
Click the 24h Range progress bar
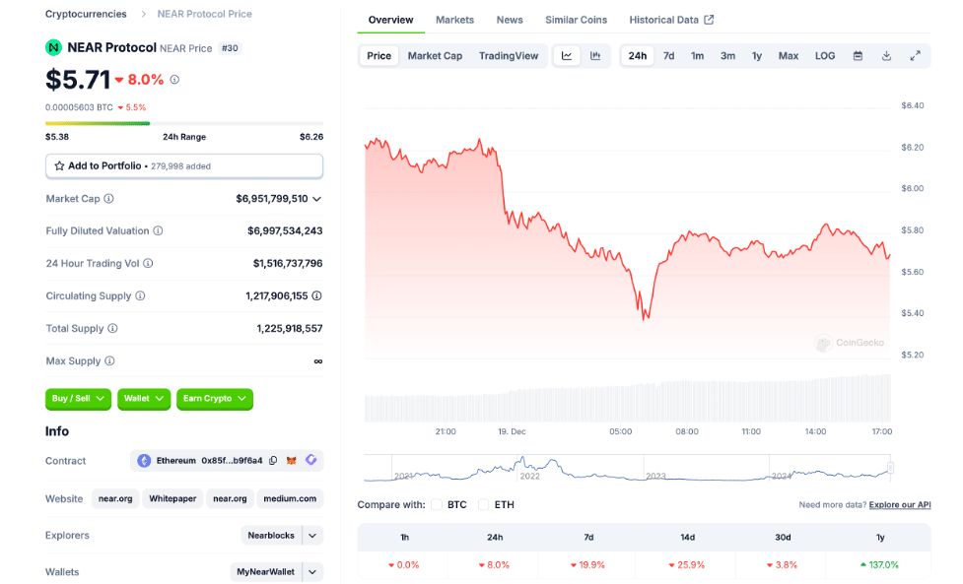click(184, 123)
